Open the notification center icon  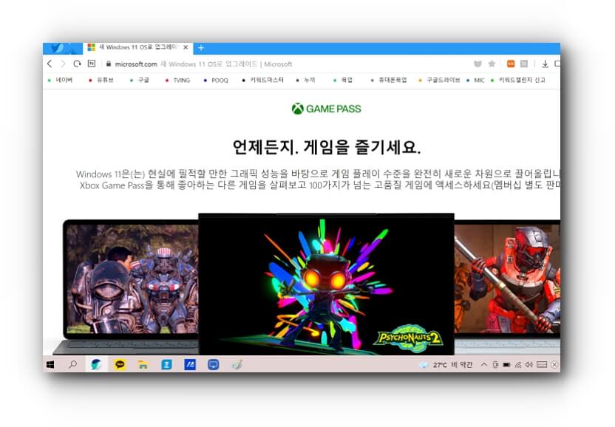[x=554, y=365]
